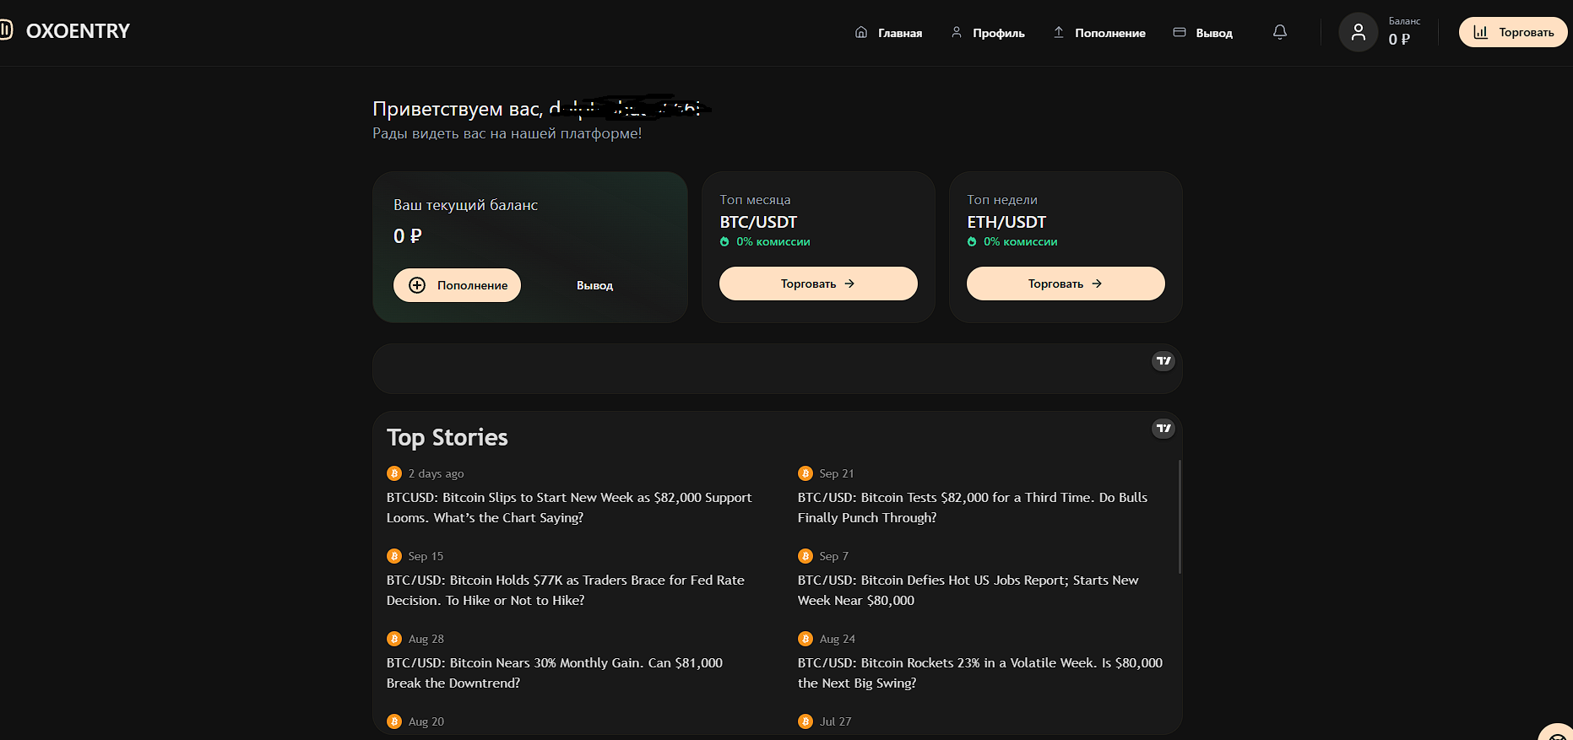Go to Главная in navigation
The width and height of the screenshot is (1573, 740).
(x=888, y=33)
